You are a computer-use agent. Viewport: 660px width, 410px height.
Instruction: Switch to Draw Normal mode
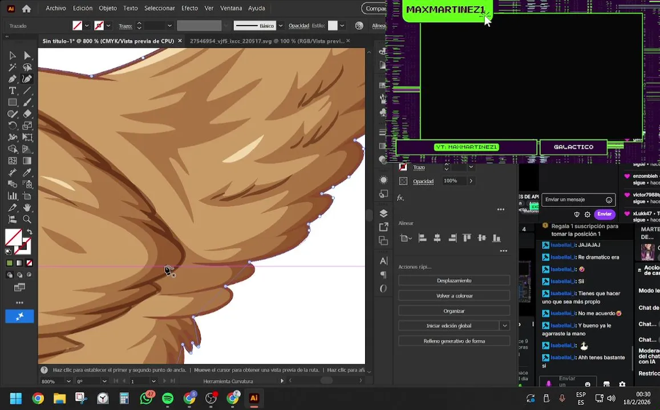(x=10, y=274)
